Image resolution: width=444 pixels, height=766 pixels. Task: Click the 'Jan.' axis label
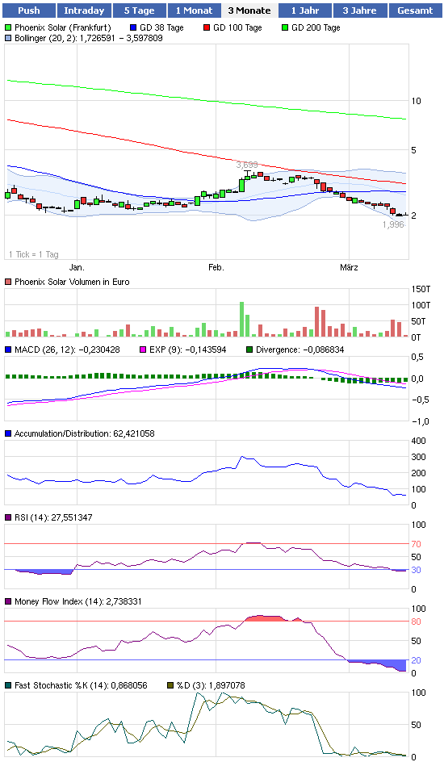77,267
